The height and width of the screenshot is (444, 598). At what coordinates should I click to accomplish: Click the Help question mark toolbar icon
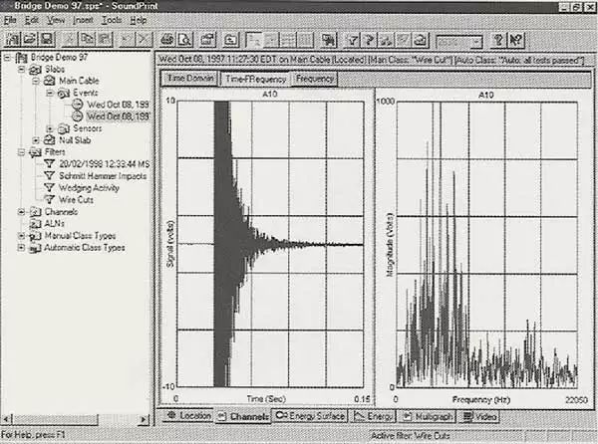click(497, 40)
